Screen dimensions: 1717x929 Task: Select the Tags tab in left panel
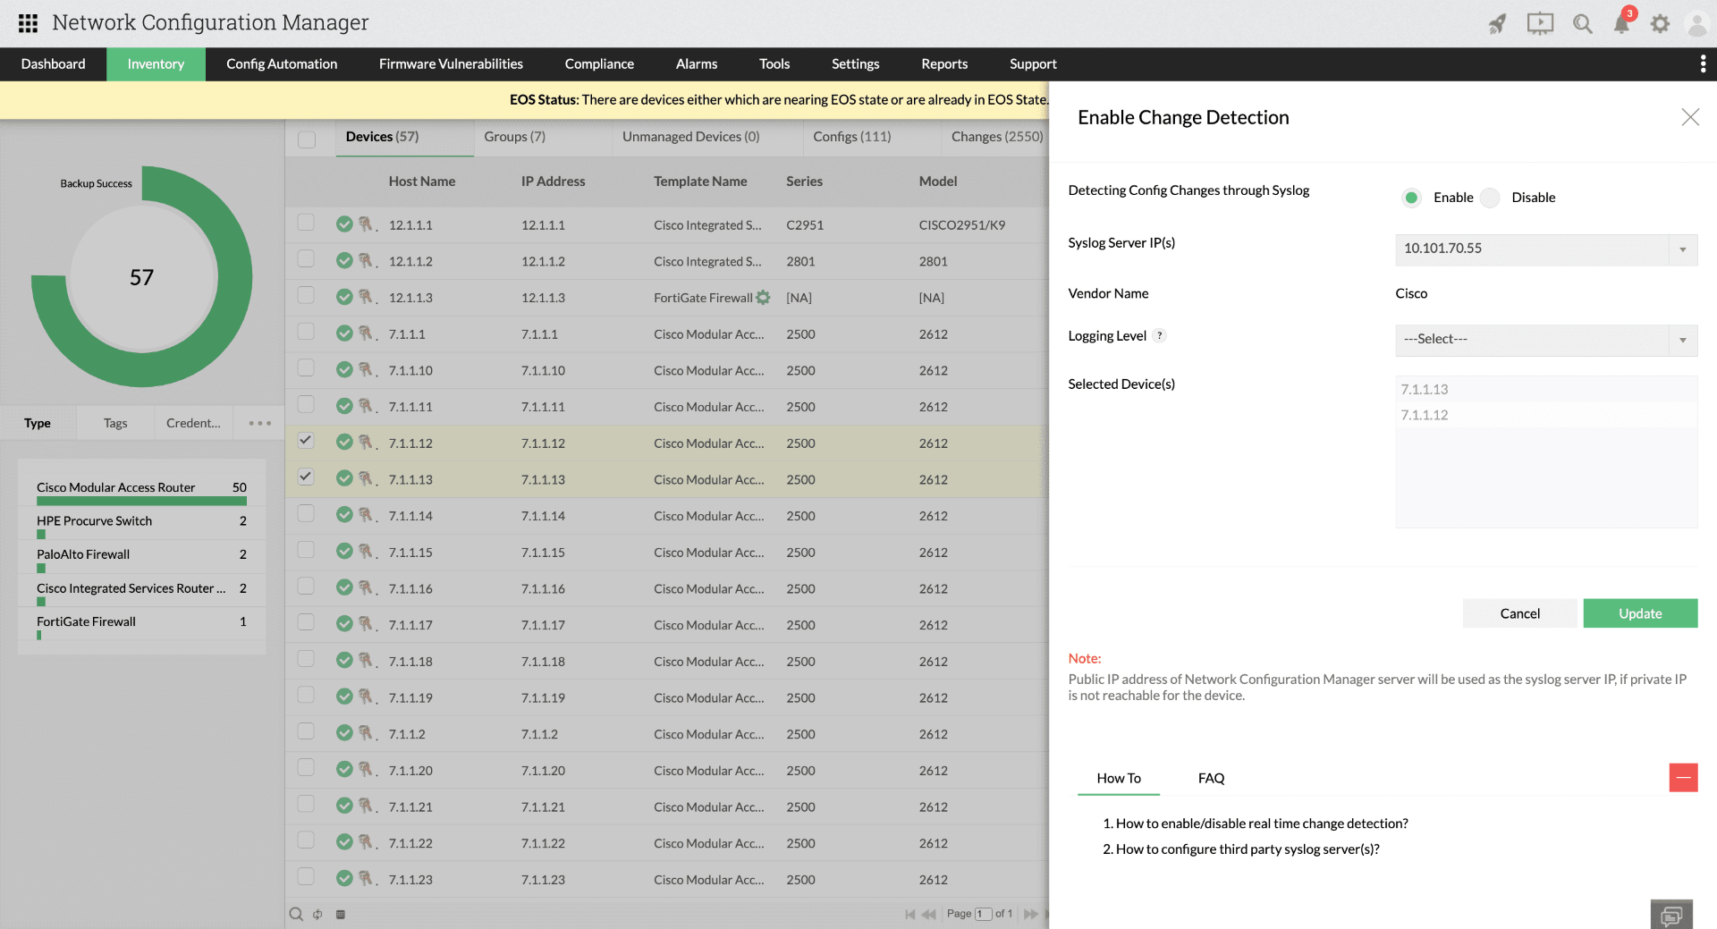[115, 423]
